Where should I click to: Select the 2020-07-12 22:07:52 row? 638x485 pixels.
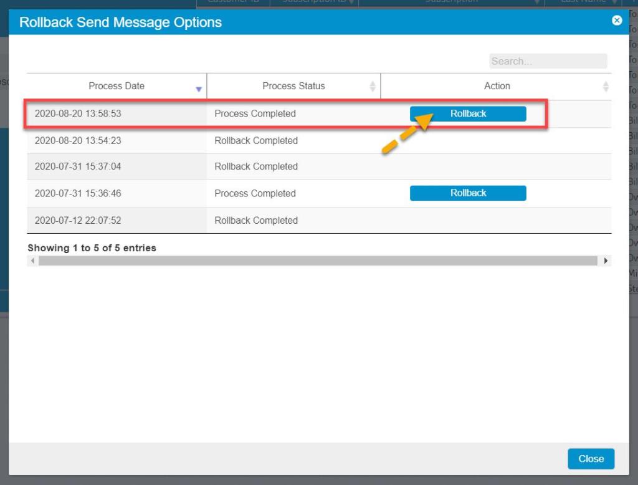pyautogui.click(x=78, y=221)
